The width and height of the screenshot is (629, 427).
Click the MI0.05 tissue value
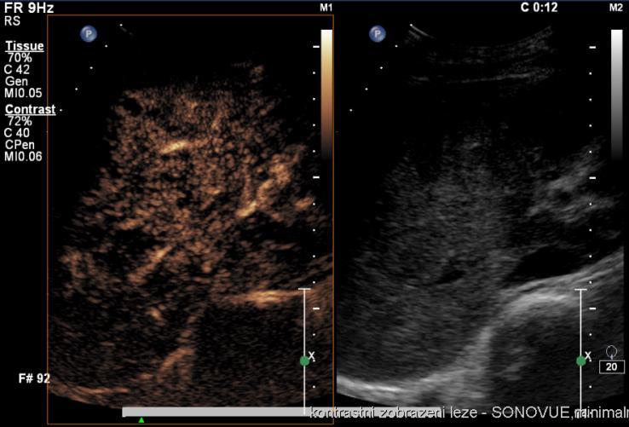coord(23,93)
